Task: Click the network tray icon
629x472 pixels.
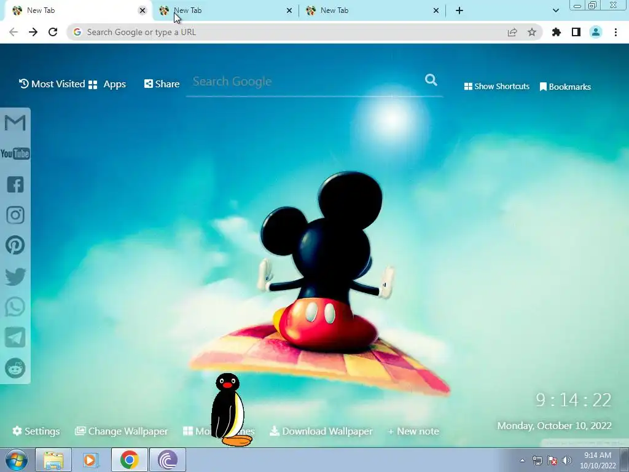Action: pyautogui.click(x=537, y=460)
